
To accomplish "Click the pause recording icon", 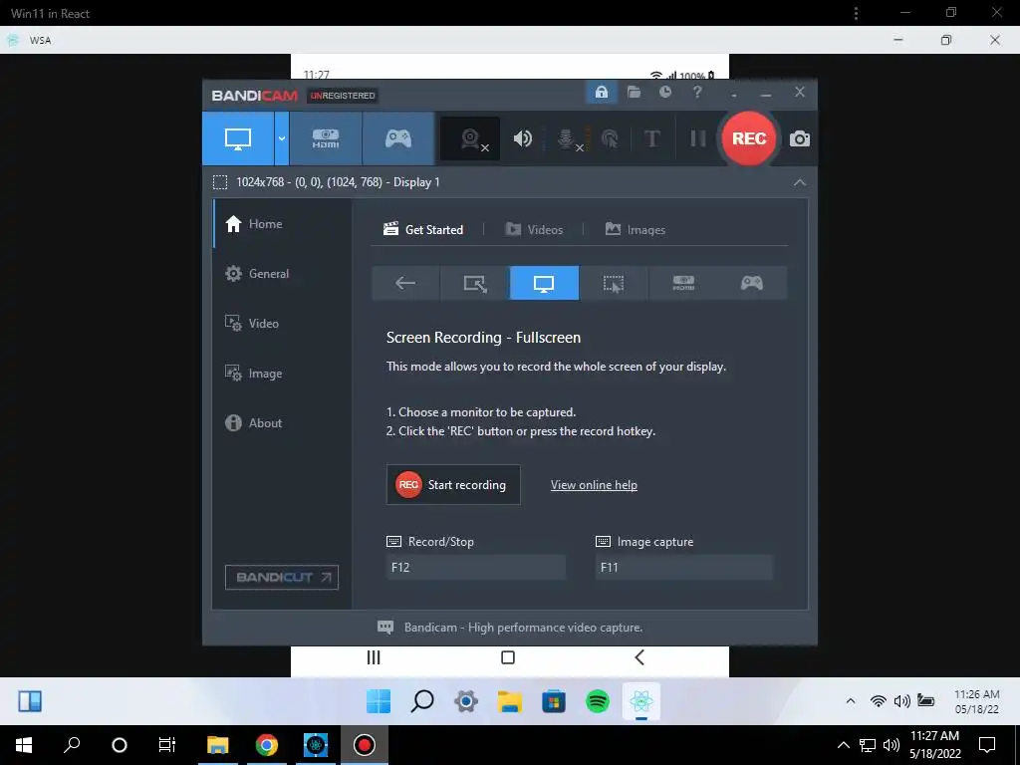I will [697, 138].
